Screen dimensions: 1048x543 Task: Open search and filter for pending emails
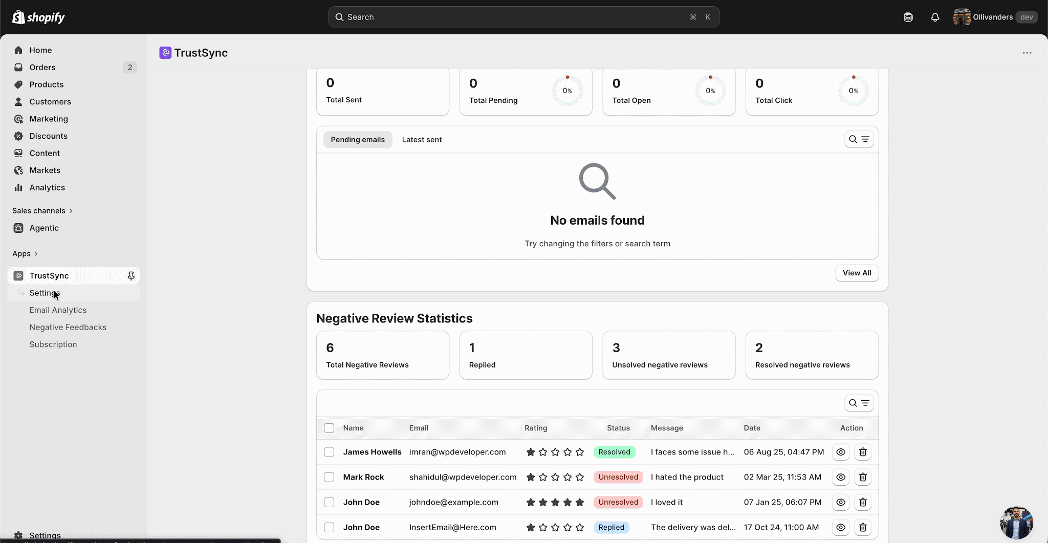point(859,139)
